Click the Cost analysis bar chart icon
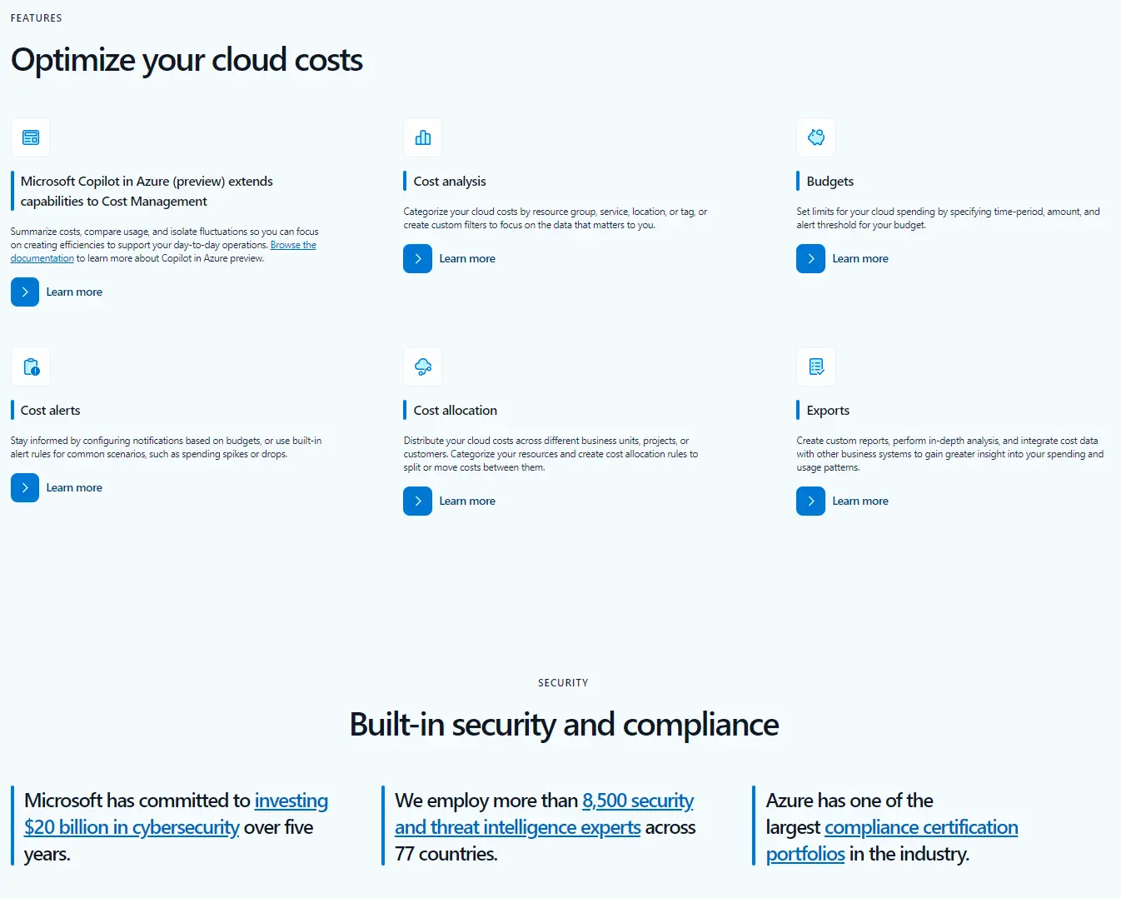Screen dimensions: 1121x898 (423, 137)
